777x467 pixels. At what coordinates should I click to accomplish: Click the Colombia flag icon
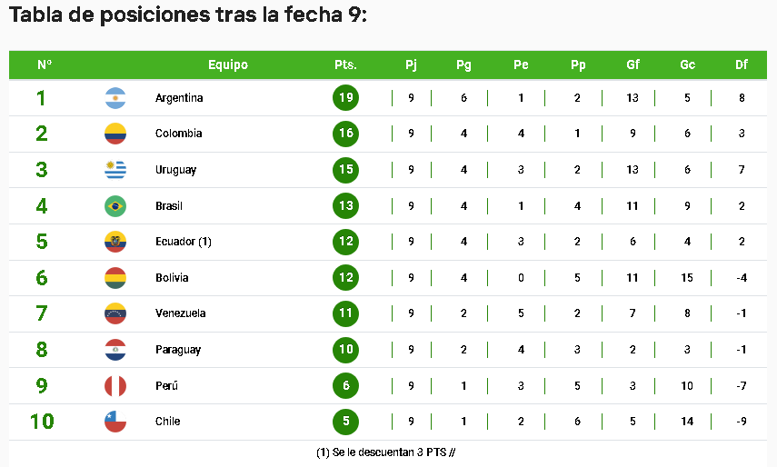click(x=115, y=134)
